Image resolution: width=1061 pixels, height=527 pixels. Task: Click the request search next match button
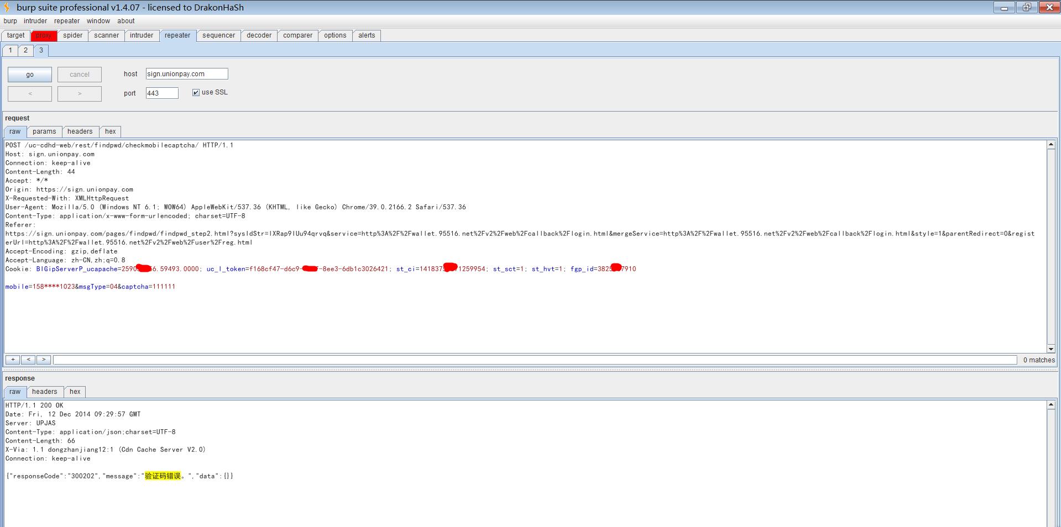point(44,360)
